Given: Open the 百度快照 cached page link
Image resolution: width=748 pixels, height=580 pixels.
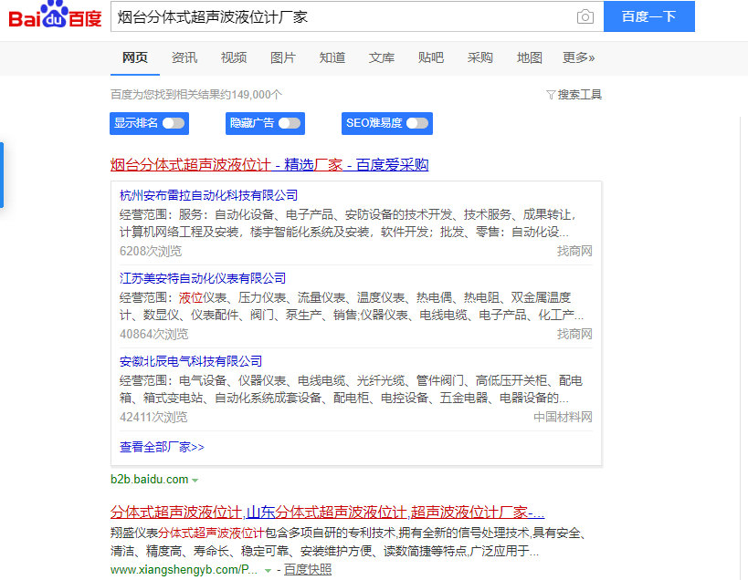Looking at the screenshot, I should [x=308, y=570].
